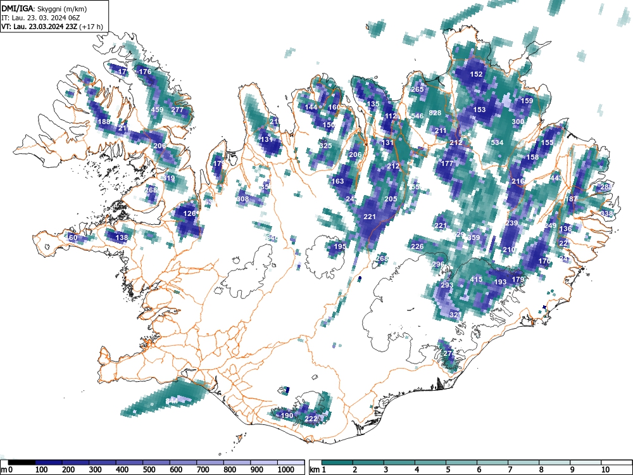Click the visibility value 249
Screen dimensions: 633x475
(550, 225)
